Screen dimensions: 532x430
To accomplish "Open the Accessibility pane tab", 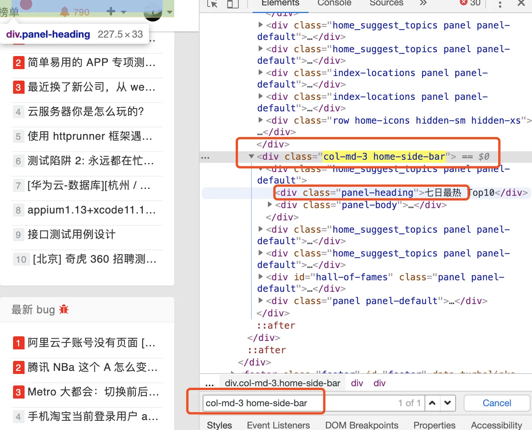I will (x=496, y=425).
